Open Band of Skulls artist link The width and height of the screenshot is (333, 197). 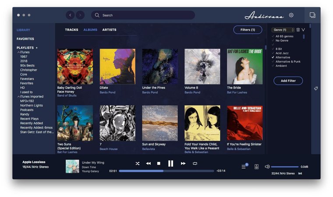pos(67,95)
